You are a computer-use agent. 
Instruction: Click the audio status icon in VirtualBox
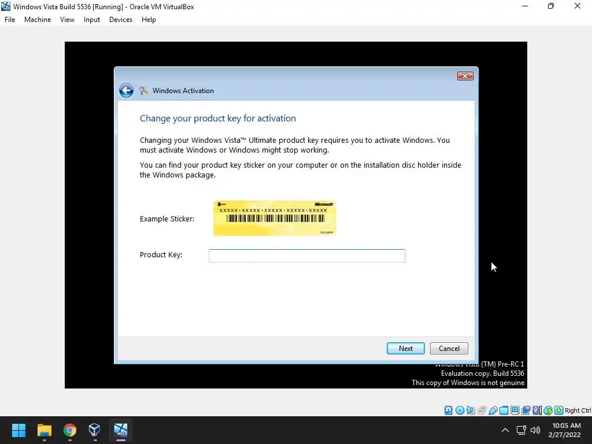click(471, 410)
